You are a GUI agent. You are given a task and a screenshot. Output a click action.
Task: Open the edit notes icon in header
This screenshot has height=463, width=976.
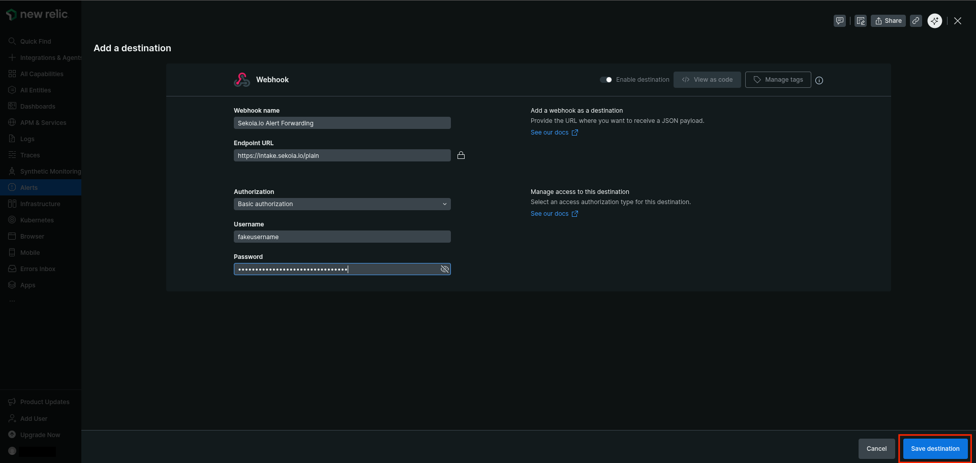pyautogui.click(x=861, y=21)
